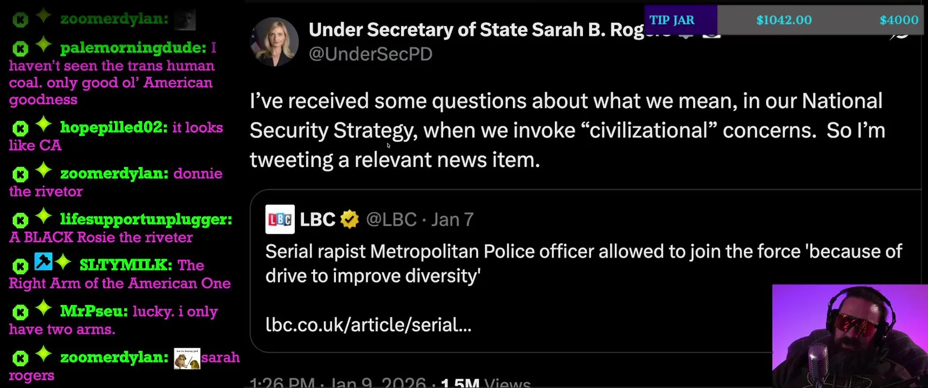Click the palemorningdude username in chat
Image resolution: width=928 pixels, height=388 pixels.
pyautogui.click(x=133, y=48)
